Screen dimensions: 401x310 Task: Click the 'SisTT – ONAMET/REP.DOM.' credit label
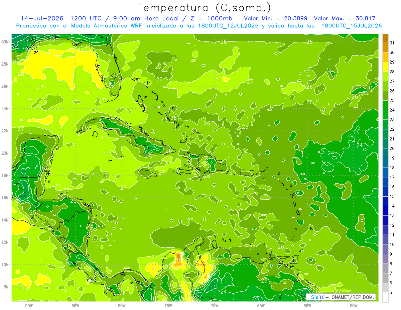(x=341, y=297)
